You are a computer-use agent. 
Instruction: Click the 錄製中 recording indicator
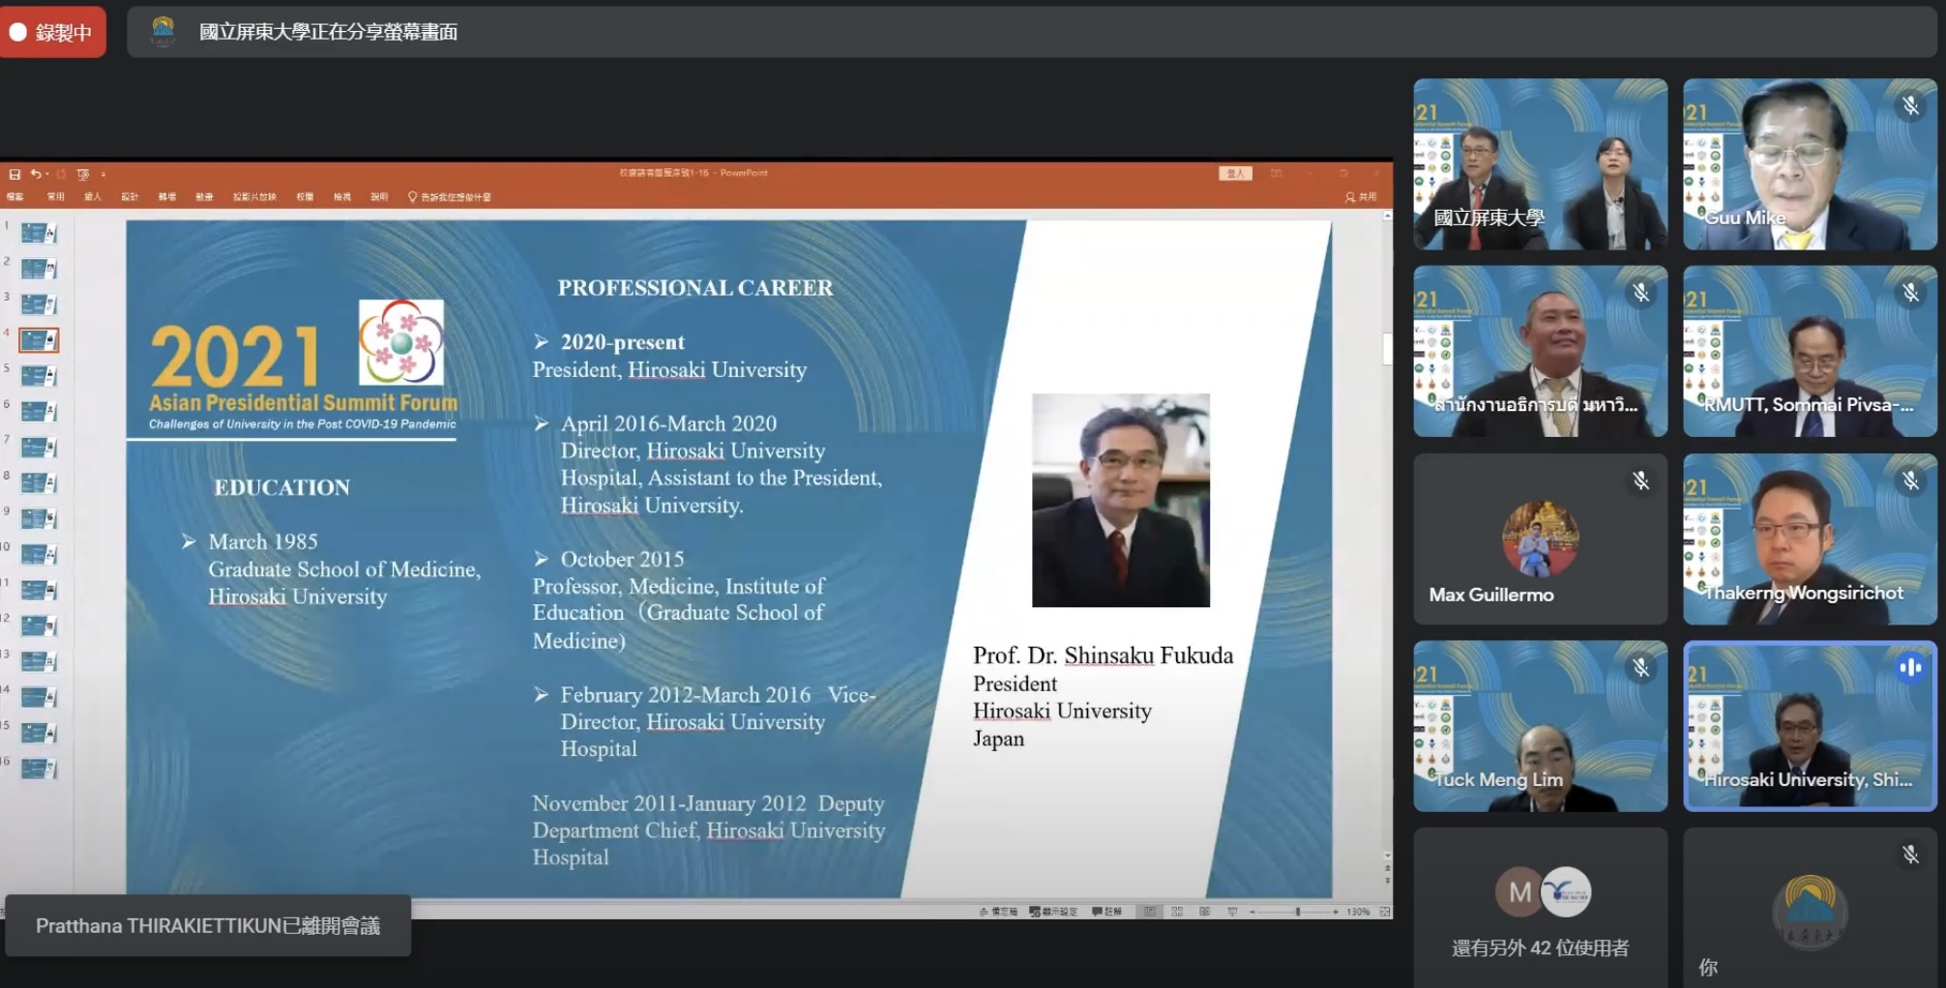coord(52,32)
